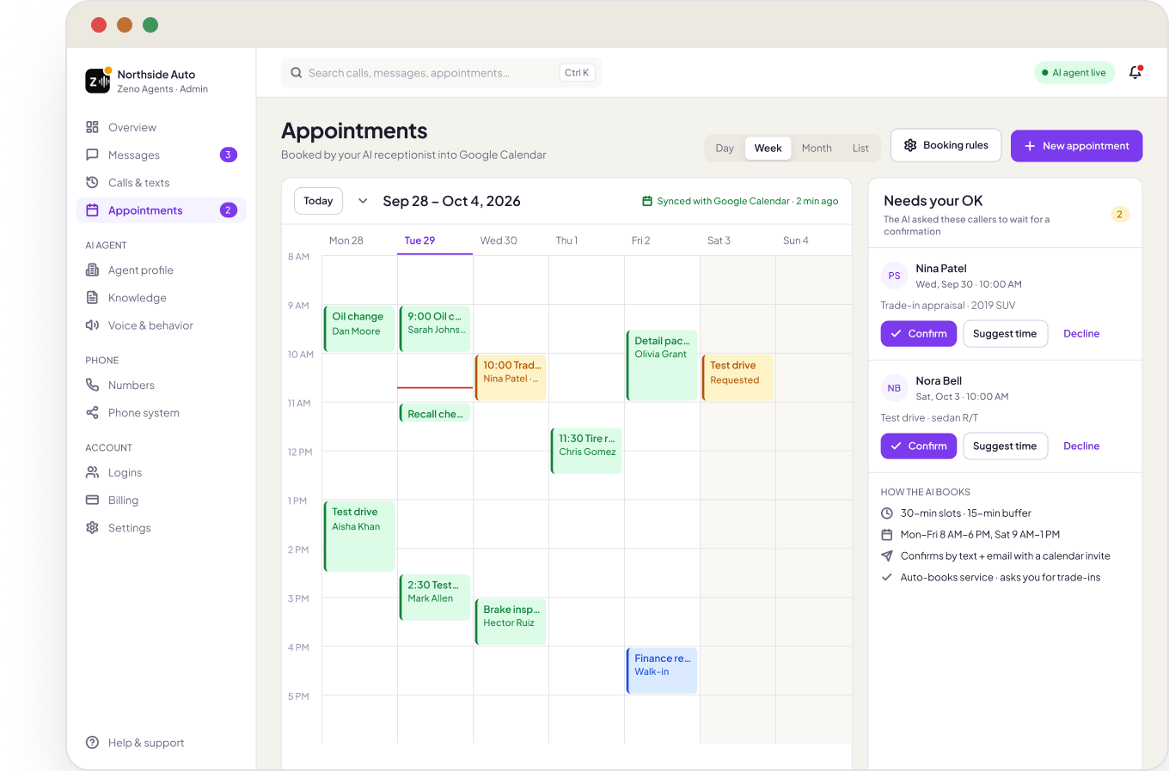
Task: Click the Calls & texts history icon
Action: (92, 182)
